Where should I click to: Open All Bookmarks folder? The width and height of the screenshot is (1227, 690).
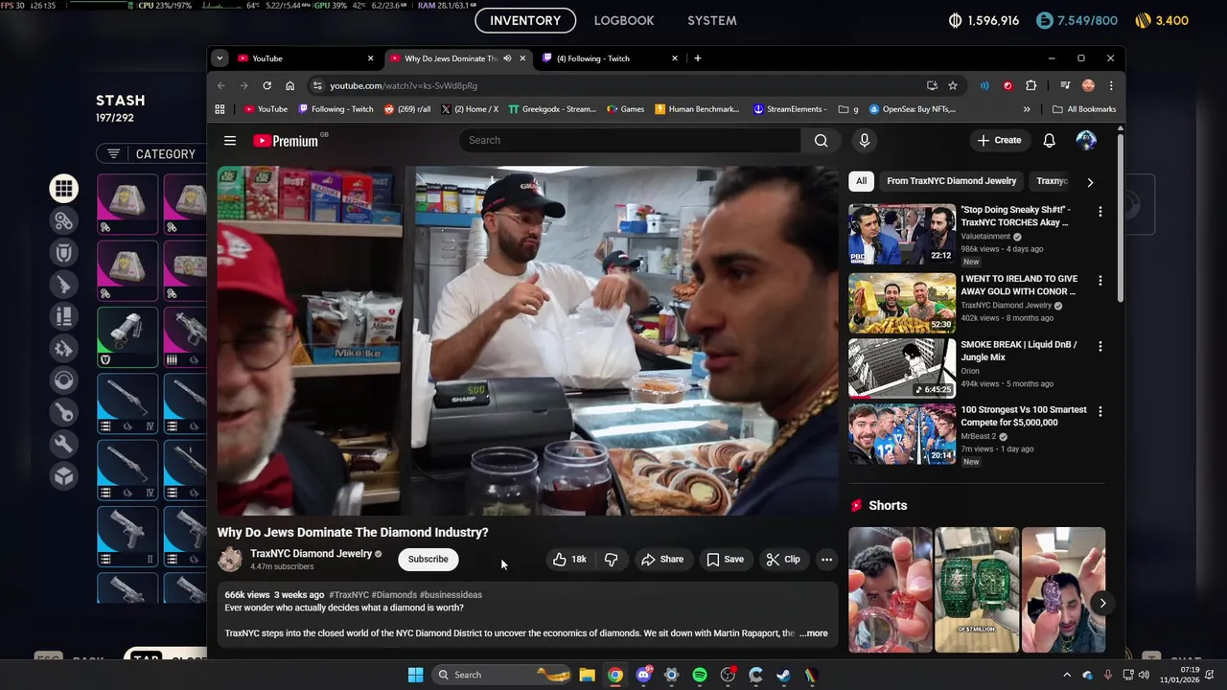click(x=1084, y=109)
